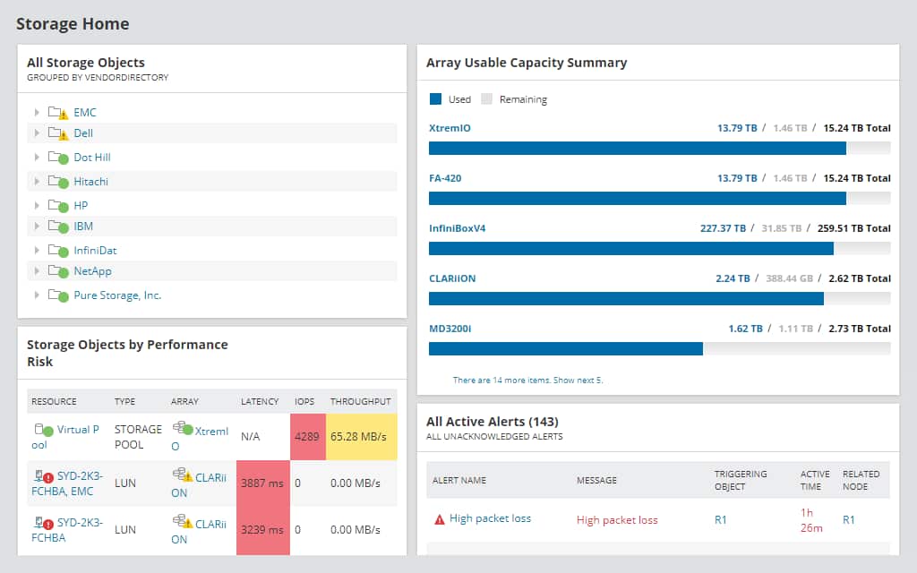
Task: Expand the InfiniDat vendor group
Action: 36,250
